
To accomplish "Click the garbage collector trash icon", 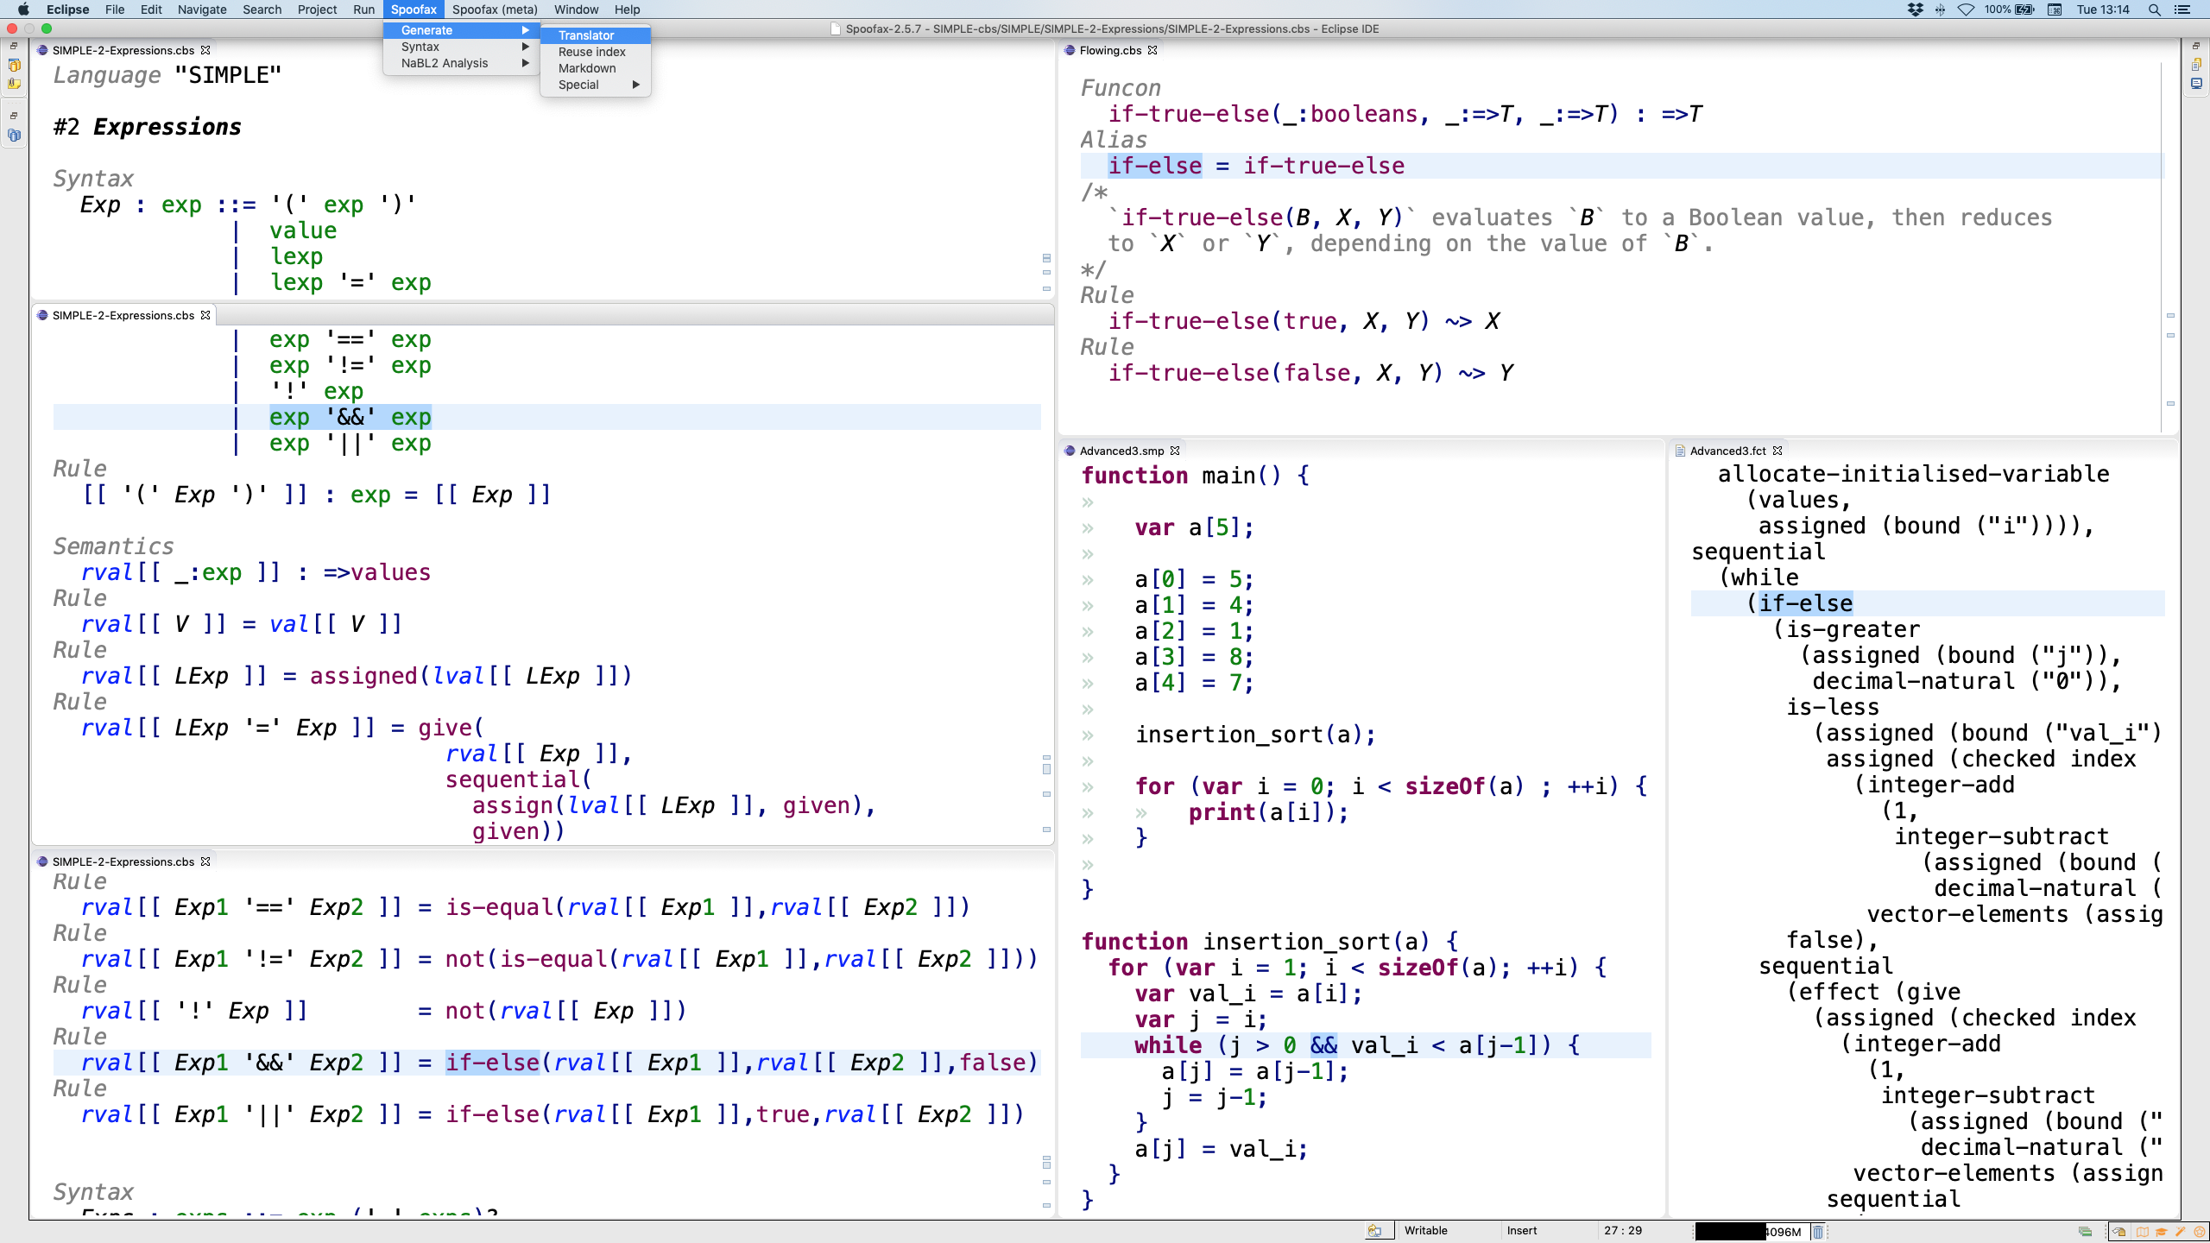I will point(1818,1232).
